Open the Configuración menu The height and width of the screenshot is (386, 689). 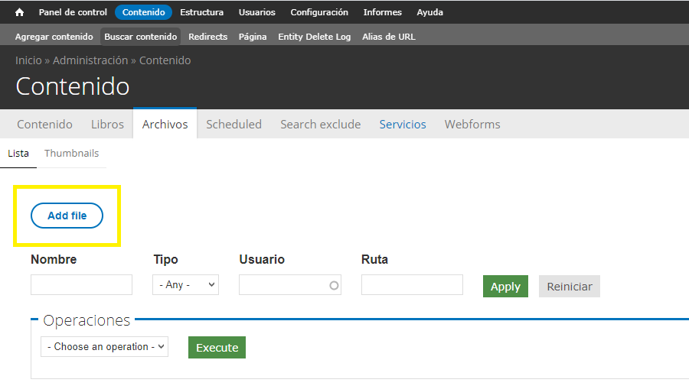pos(319,12)
